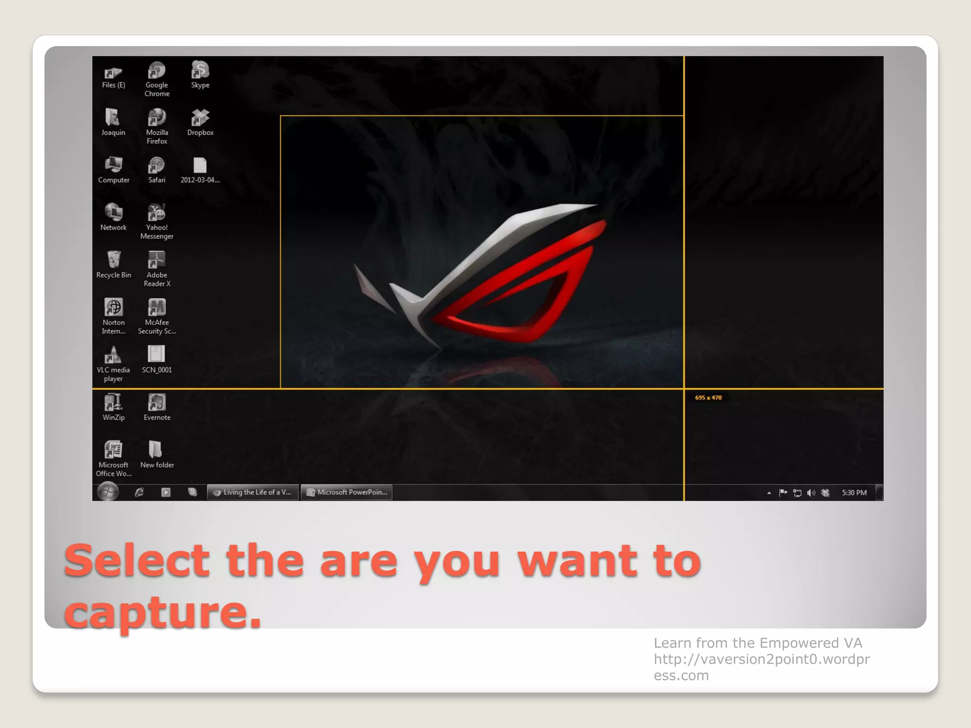Launch Safari from the desktop
The width and height of the screenshot is (971, 728).
pyautogui.click(x=156, y=170)
